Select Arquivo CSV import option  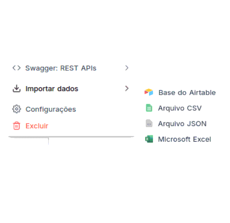(x=180, y=108)
